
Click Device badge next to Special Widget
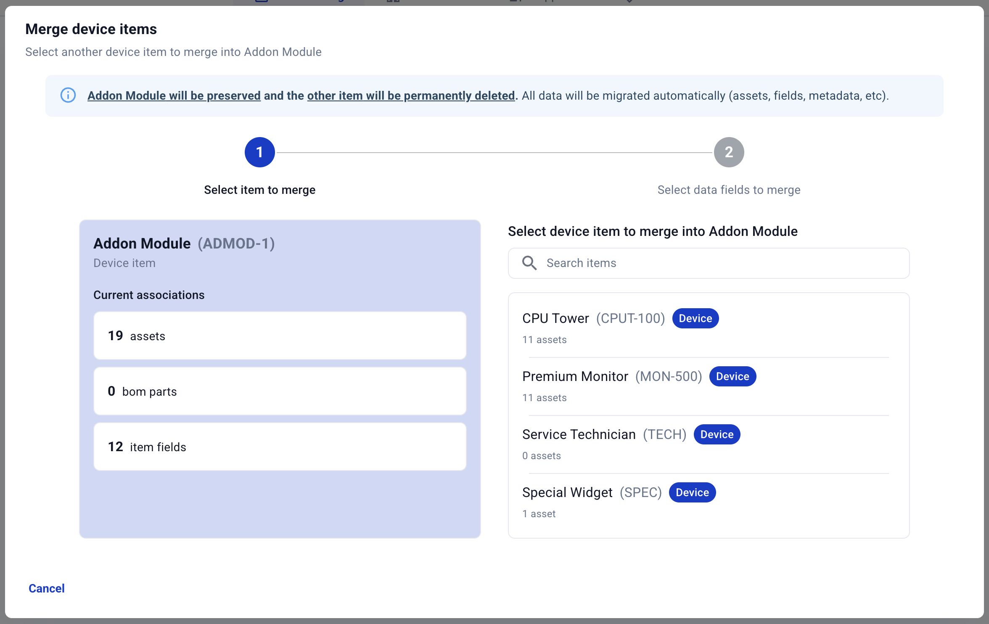[x=692, y=493]
